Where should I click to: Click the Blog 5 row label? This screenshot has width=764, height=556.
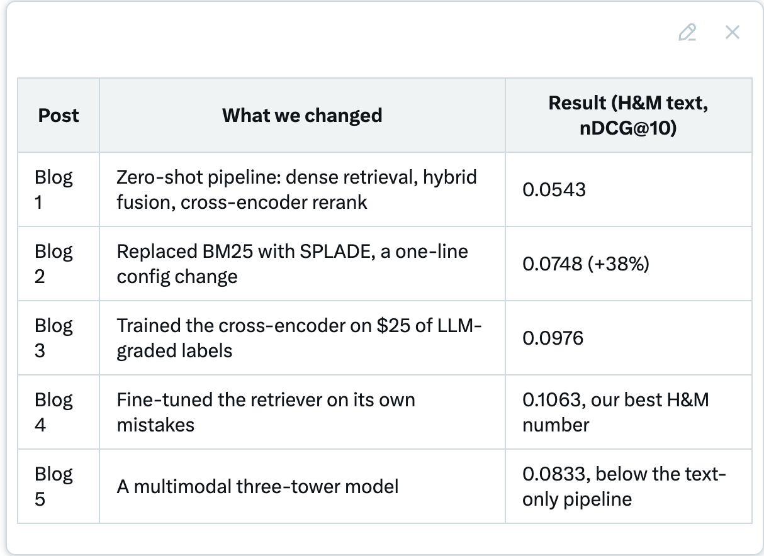(x=59, y=486)
